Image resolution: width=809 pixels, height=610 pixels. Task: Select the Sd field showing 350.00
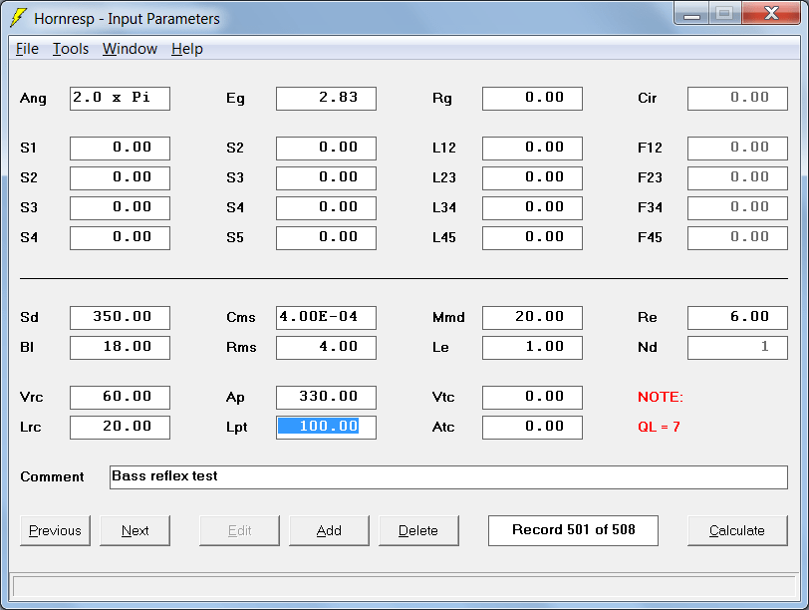[120, 318]
